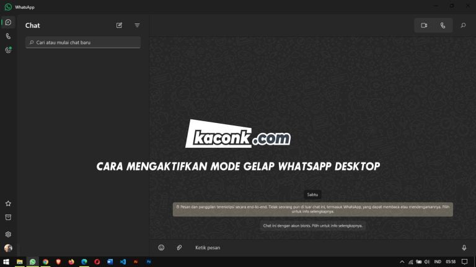Click the 'Sabtu' date label
This screenshot has height=267, width=476.
pos(312,195)
